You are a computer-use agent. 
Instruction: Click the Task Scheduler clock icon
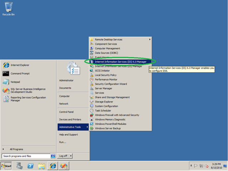coord(92,110)
